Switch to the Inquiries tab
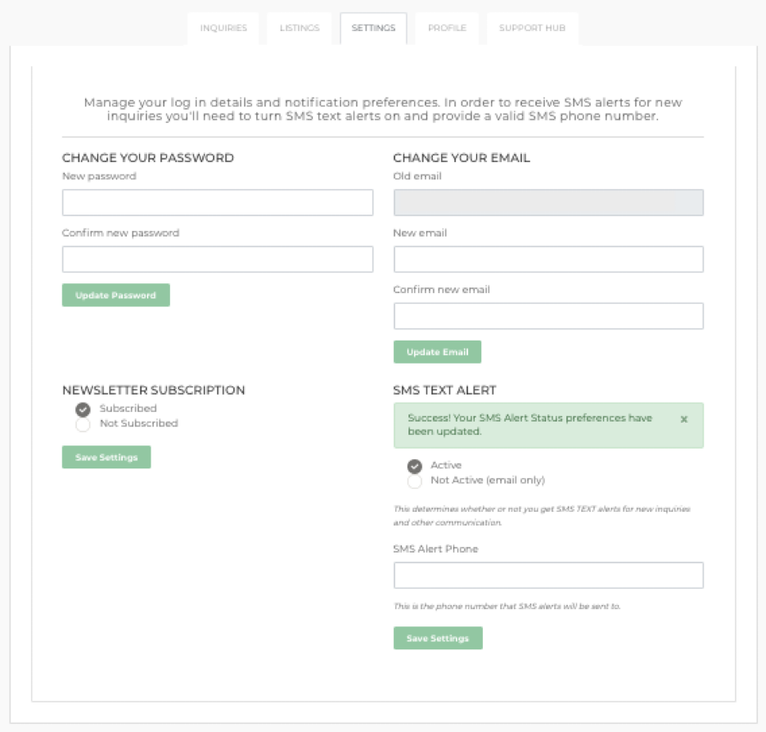The image size is (766, 732). click(223, 26)
